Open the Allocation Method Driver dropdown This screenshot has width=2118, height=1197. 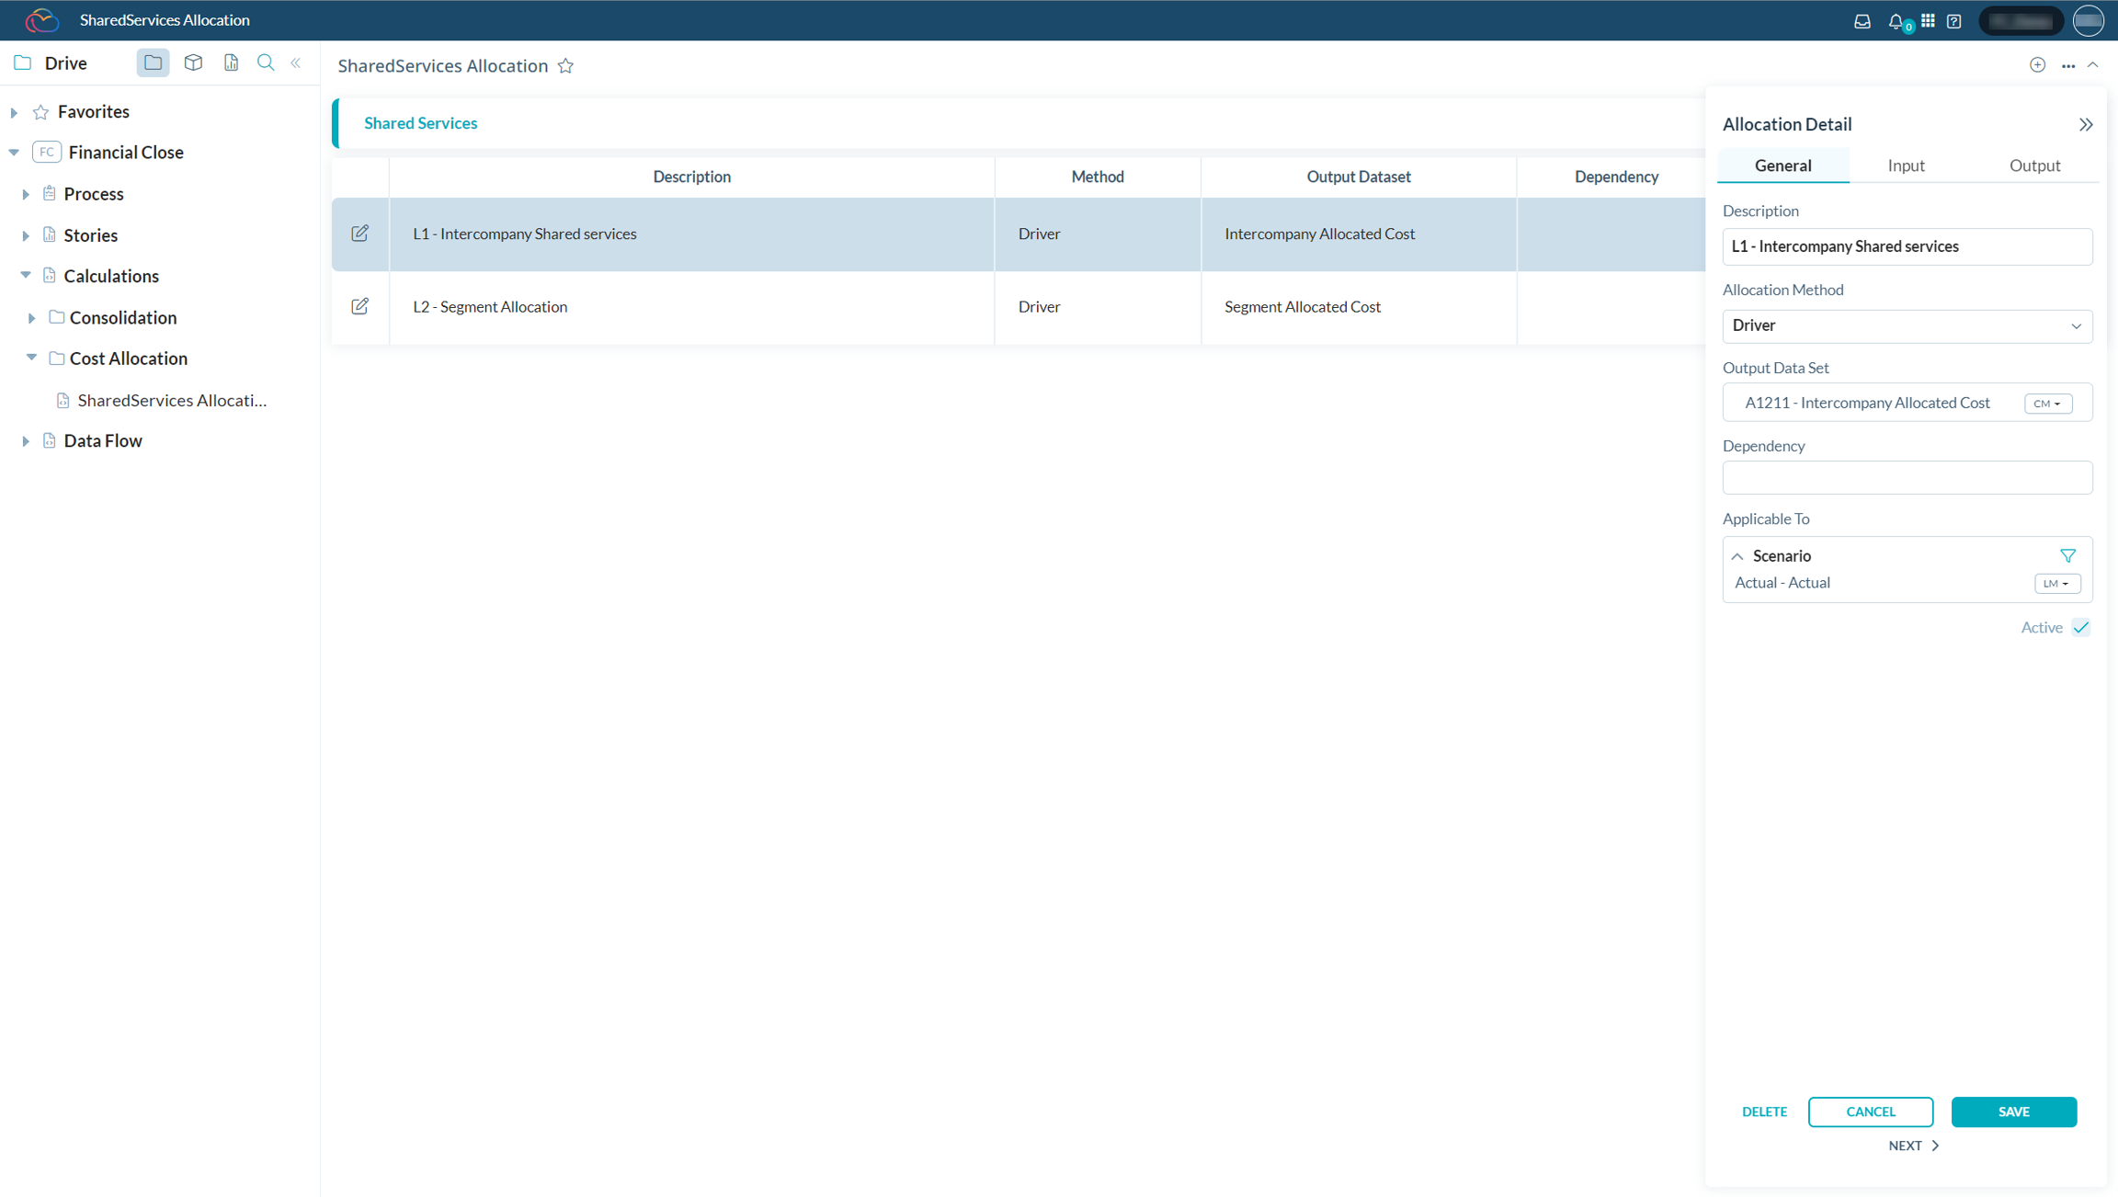[1907, 325]
